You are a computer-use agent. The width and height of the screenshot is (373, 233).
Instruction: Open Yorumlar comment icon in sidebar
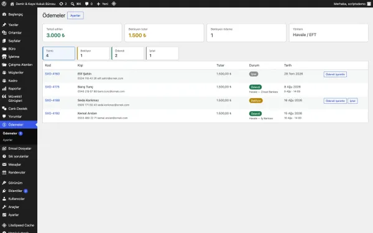click(x=4, y=117)
